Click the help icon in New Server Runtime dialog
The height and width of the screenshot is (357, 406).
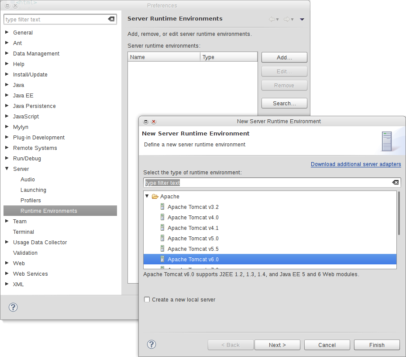coord(151,345)
